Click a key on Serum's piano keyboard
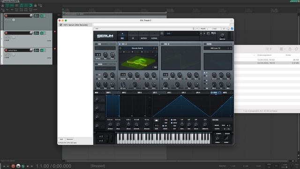Viewport: 300px width, 169px height. click(x=164, y=138)
